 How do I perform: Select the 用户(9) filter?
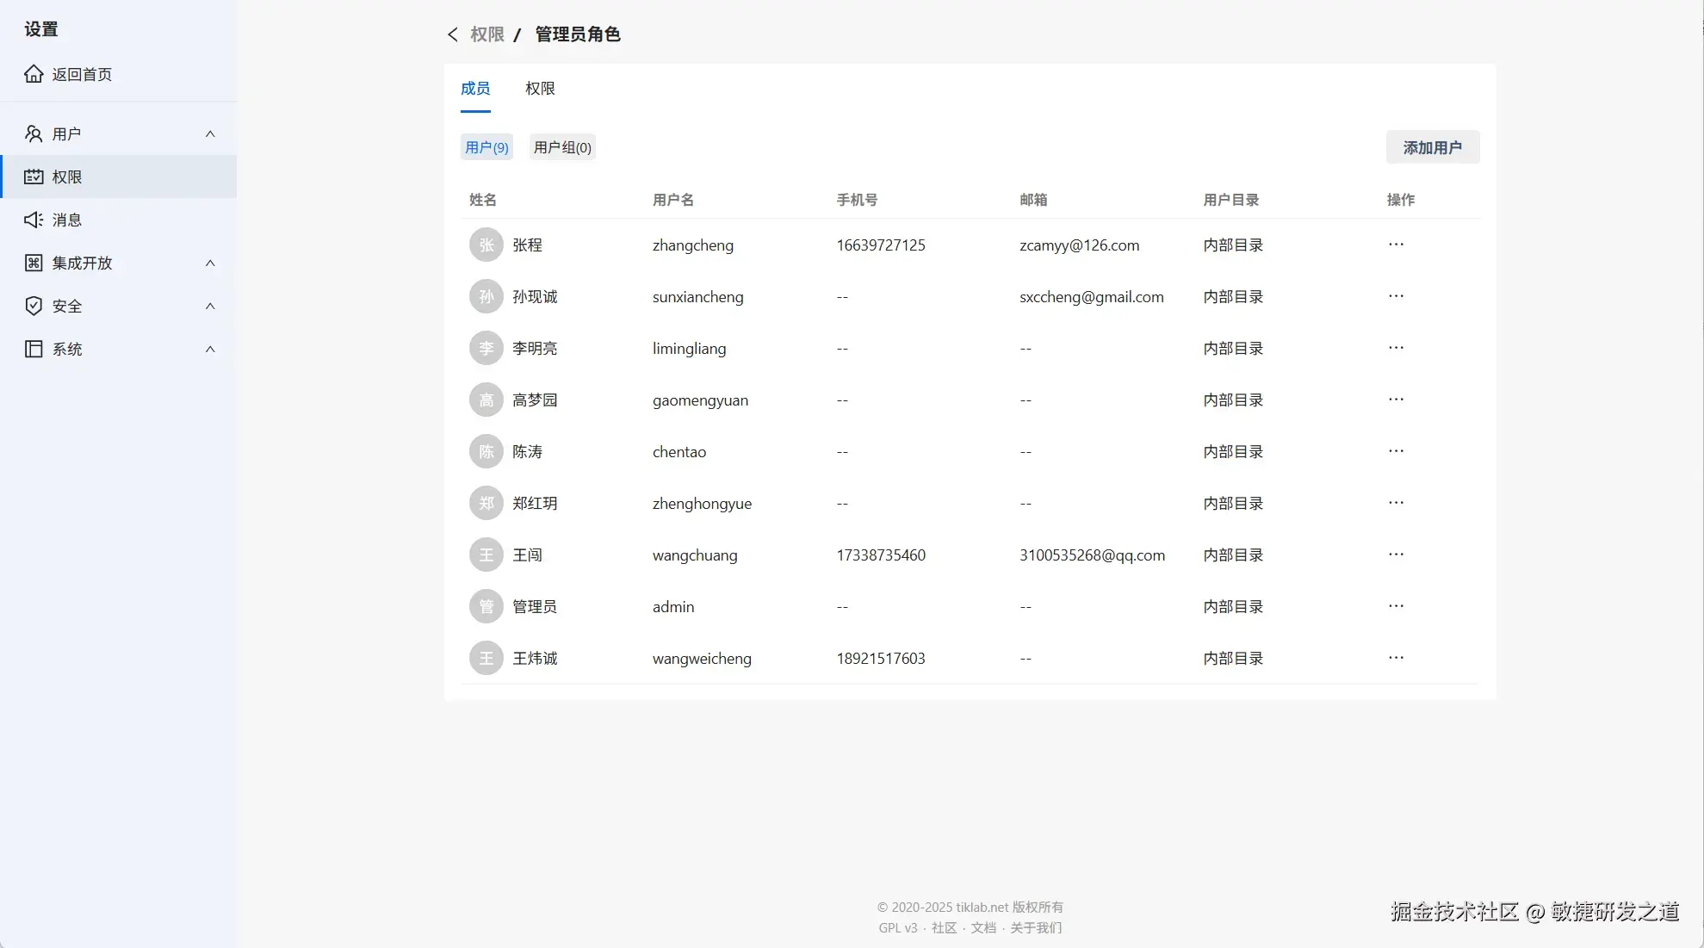[x=486, y=147]
